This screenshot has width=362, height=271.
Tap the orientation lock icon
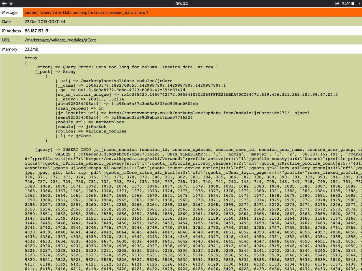coord(337,4)
